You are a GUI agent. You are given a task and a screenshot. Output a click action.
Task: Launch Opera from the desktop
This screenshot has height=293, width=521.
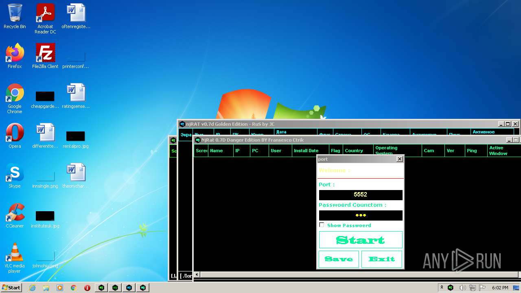(15, 136)
